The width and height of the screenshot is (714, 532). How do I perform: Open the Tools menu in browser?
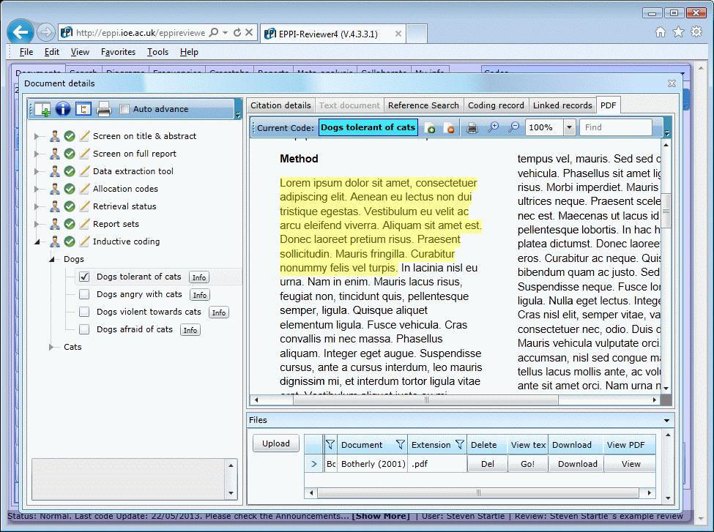coord(157,52)
